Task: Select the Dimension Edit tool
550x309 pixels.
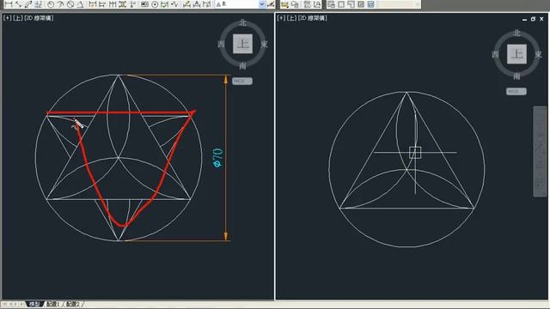Action: (x=187, y=4)
